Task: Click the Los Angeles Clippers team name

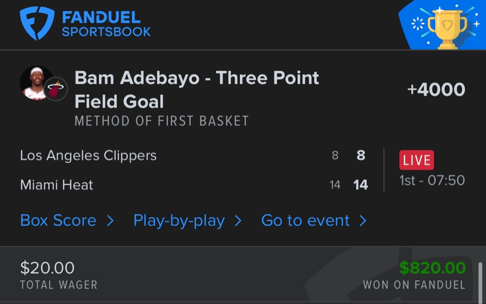Action: 88,156
